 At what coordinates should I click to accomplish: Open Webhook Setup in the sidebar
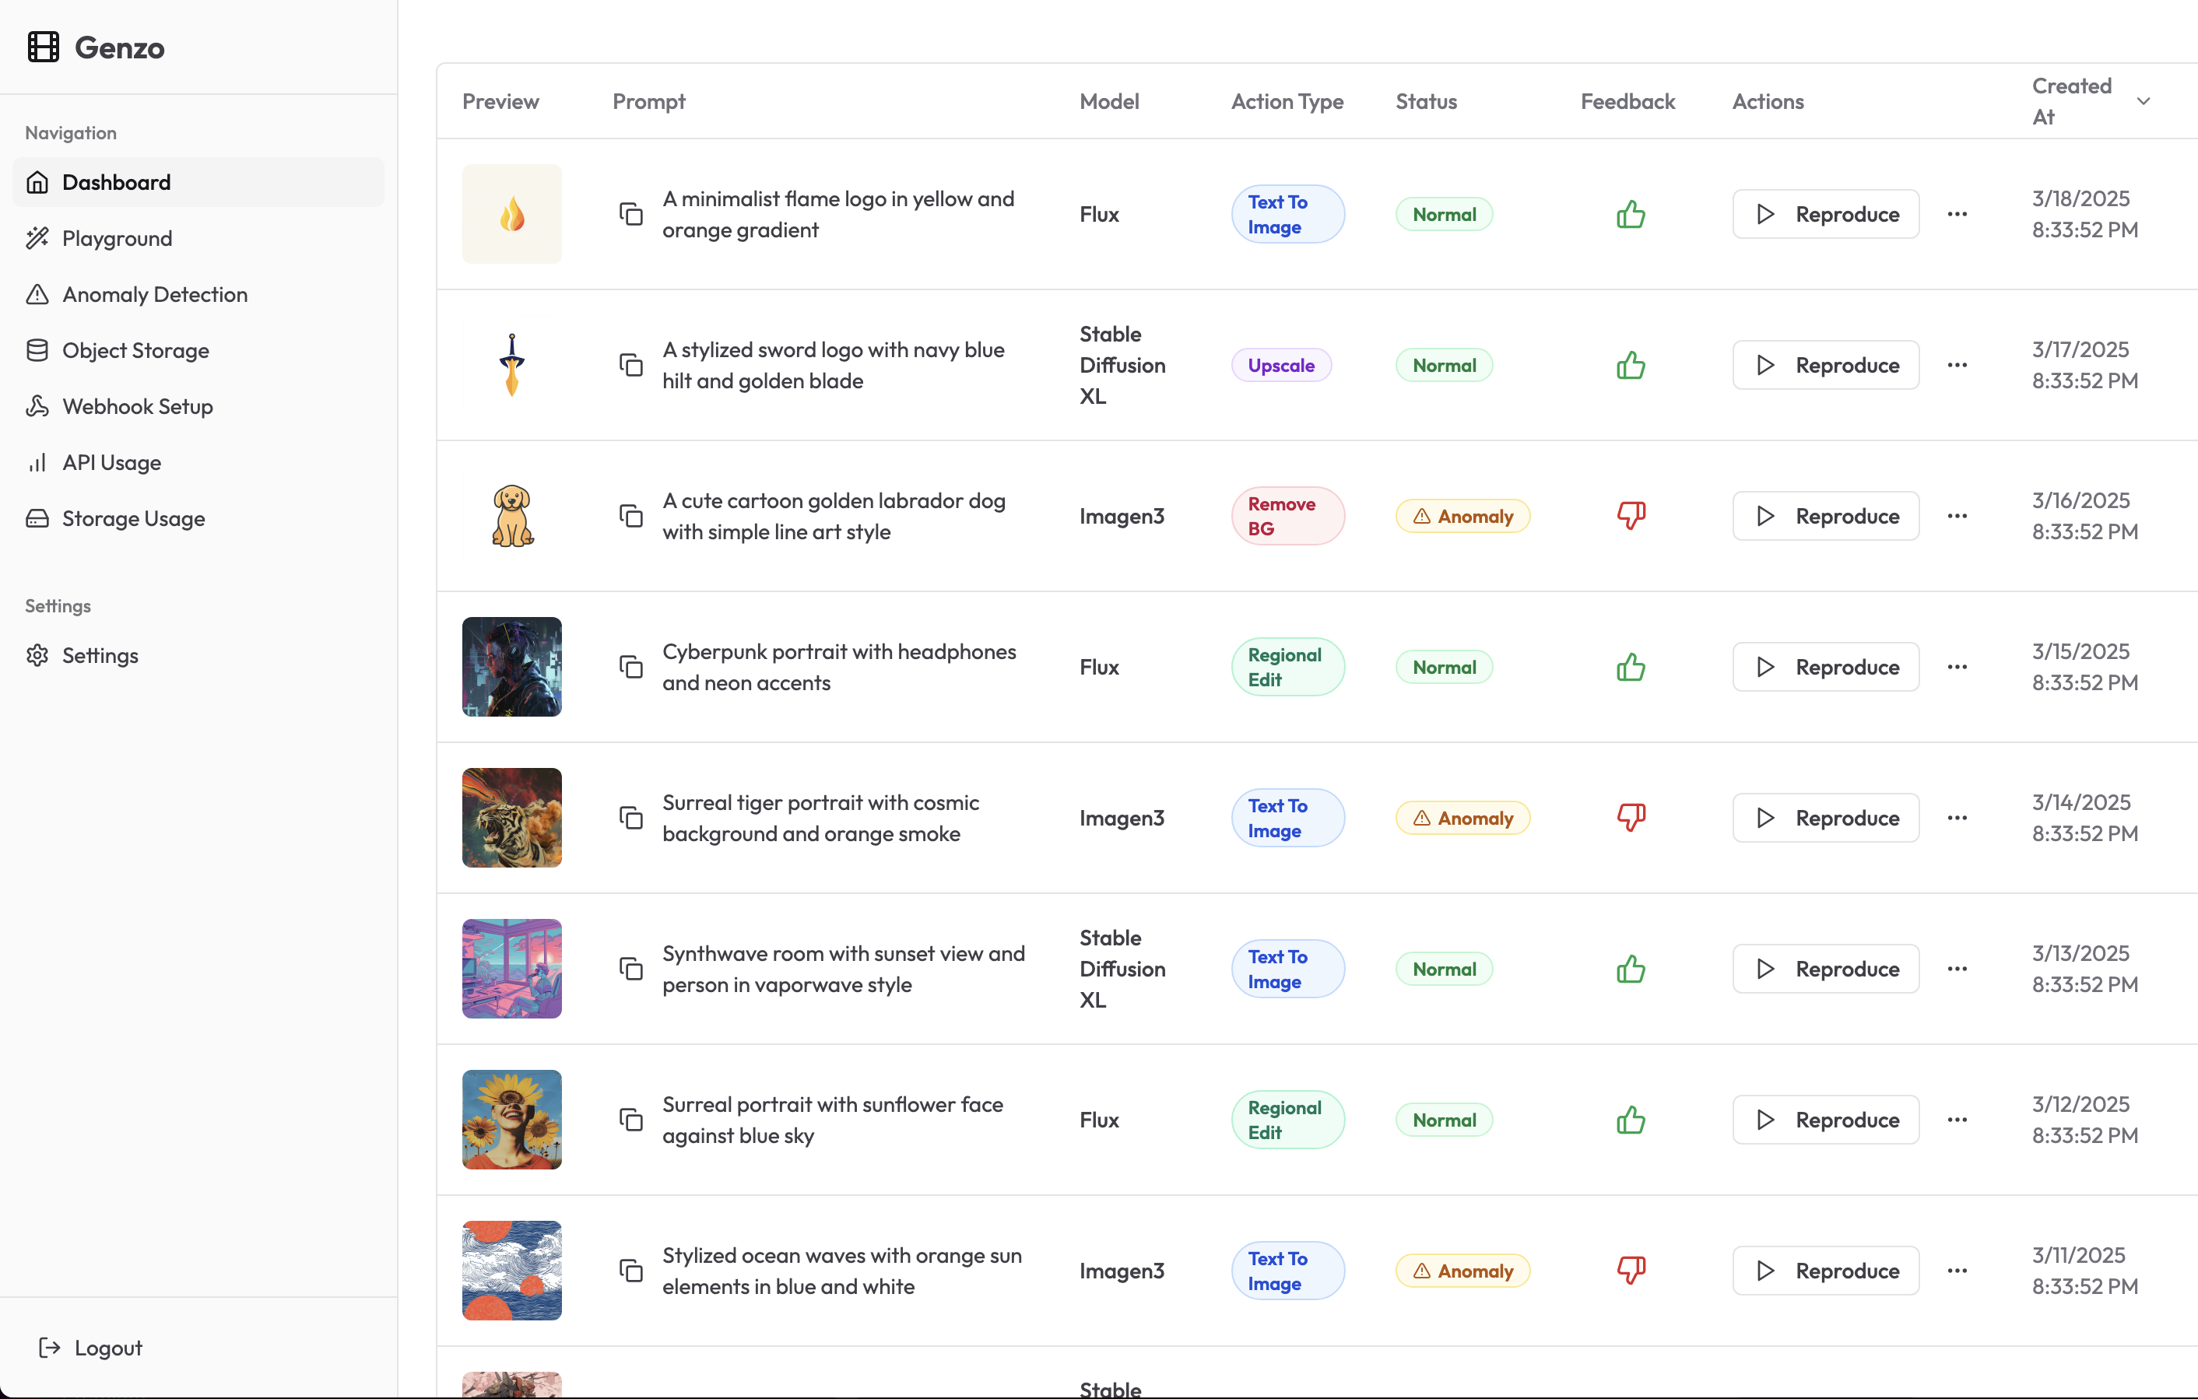pos(198,406)
